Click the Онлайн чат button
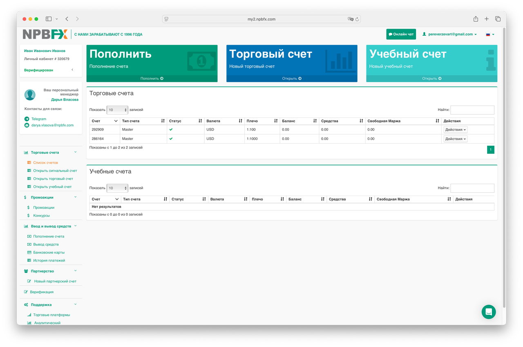Screen dimensions: 523x347 pos(401,34)
